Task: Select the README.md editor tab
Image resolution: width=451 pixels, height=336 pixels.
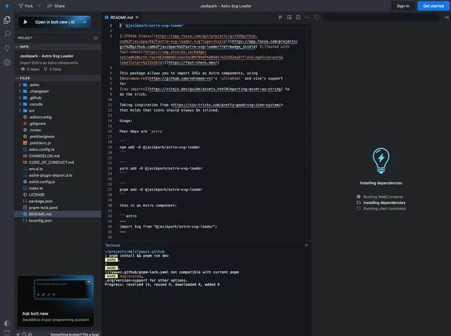Action: [x=122, y=17]
